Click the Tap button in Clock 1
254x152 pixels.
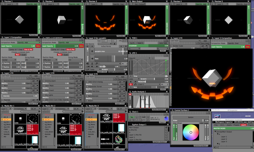click(x=132, y=117)
